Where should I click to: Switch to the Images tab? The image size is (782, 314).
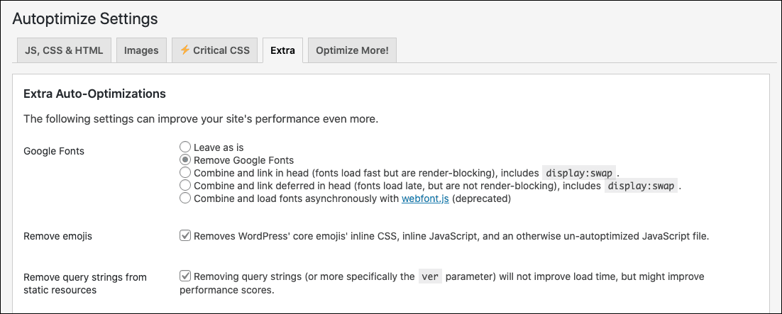click(141, 50)
